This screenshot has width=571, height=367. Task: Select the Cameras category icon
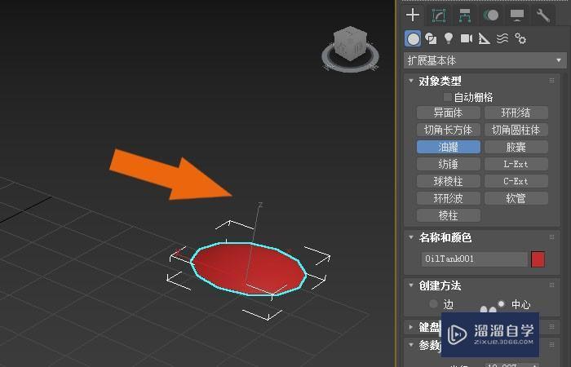point(467,38)
